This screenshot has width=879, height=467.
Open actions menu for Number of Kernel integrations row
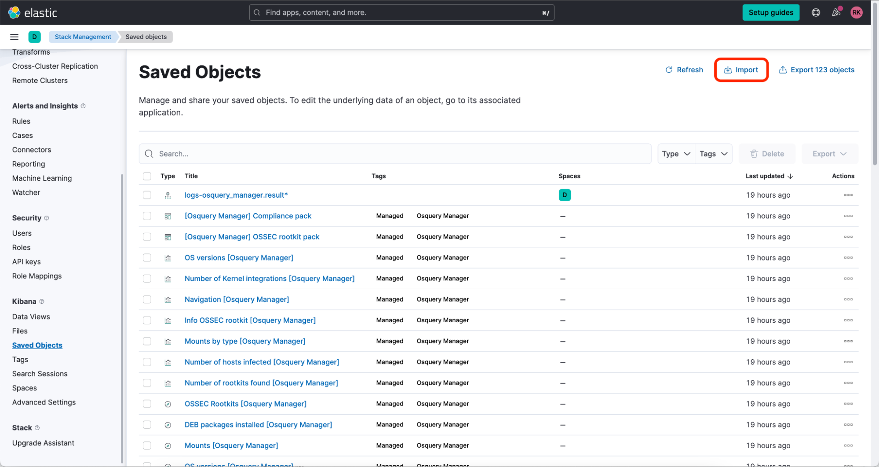pos(848,279)
